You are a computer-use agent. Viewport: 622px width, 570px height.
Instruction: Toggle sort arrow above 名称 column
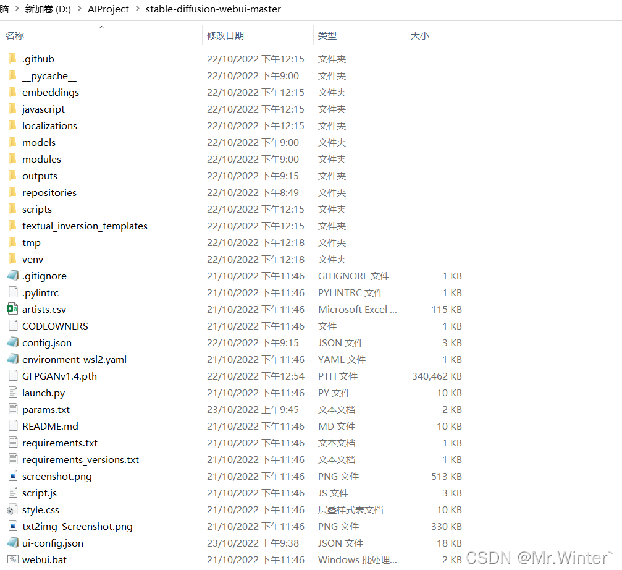(x=101, y=27)
